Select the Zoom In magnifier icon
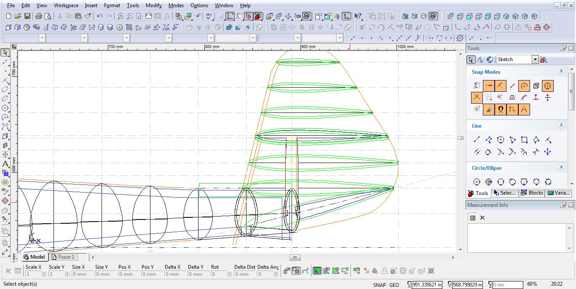This screenshot has height=289, width=576. 121,16
